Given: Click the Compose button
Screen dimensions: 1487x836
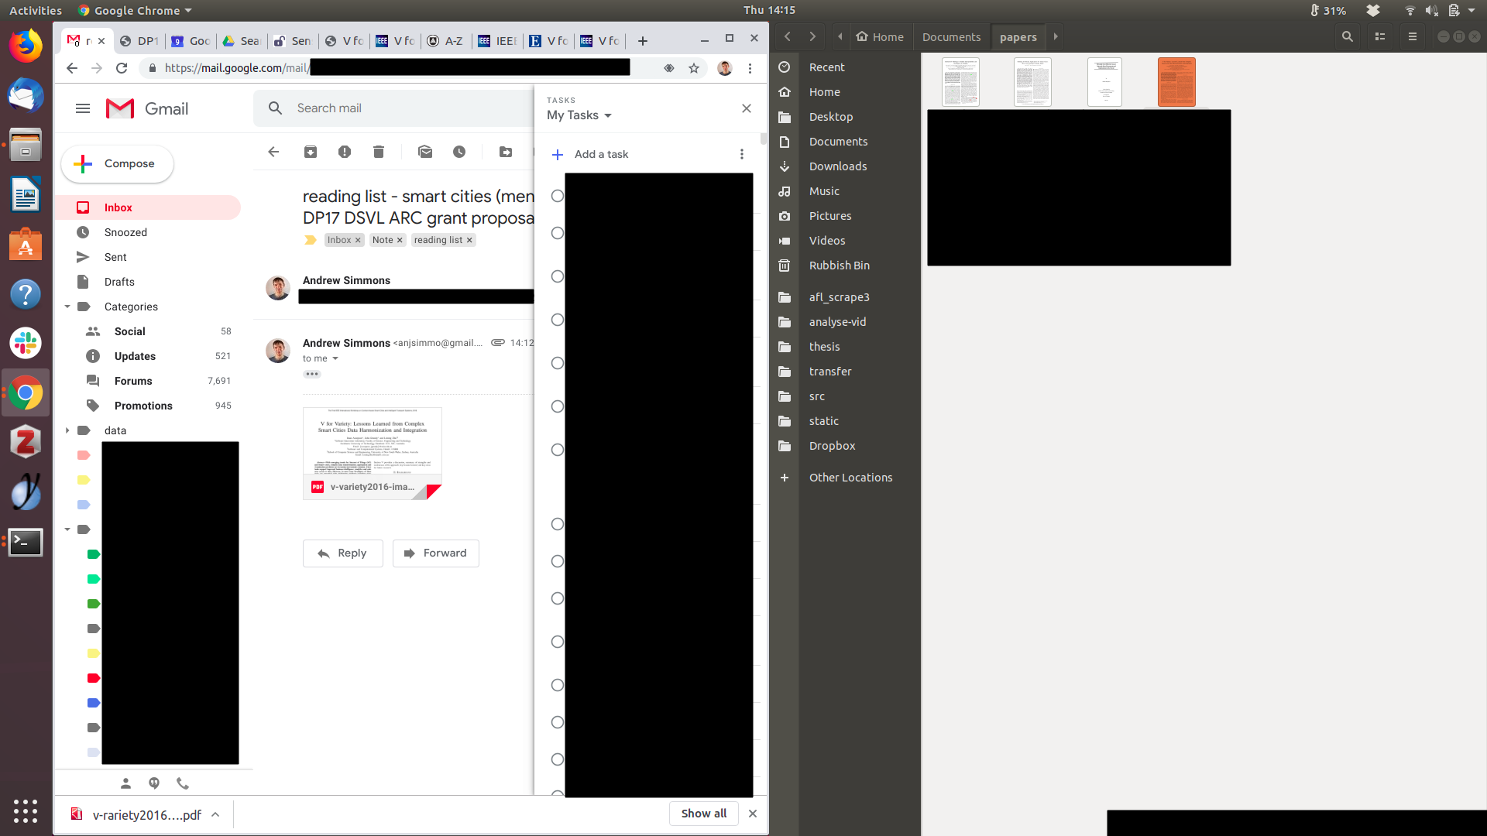Looking at the screenshot, I should coord(117,164).
